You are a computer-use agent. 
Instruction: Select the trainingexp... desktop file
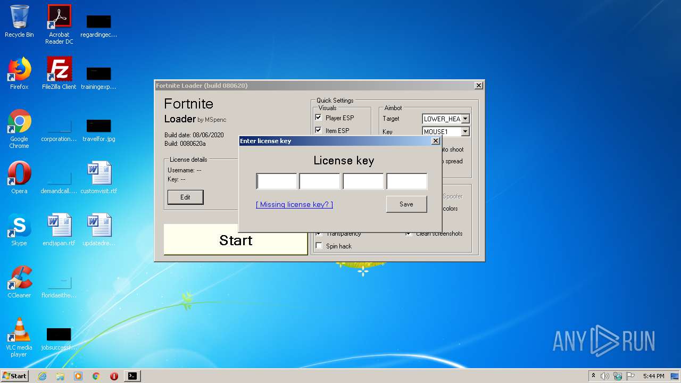pyautogui.click(x=98, y=78)
